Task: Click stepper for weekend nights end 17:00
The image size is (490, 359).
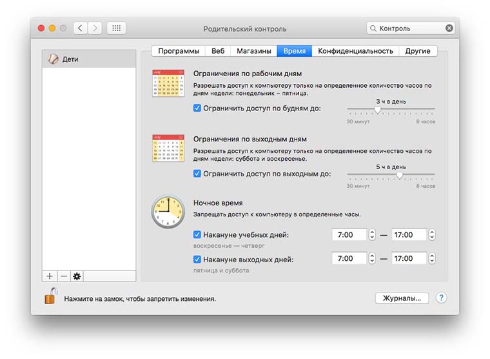Action: pos(431,258)
